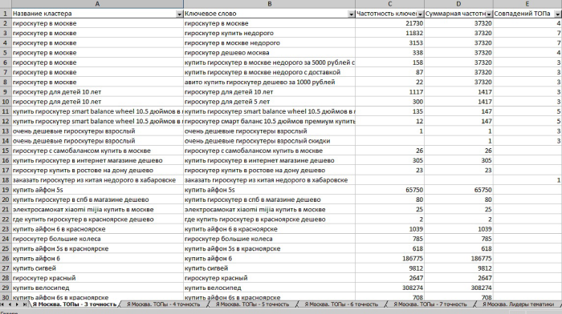Open filter dropdown for Суммарная частотность column
562x314 pixels.
click(x=489, y=14)
